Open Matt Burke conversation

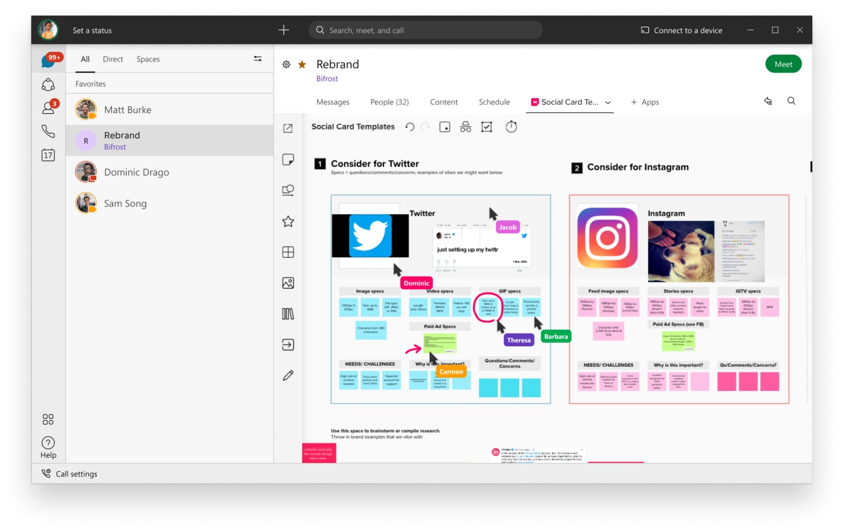coord(169,110)
